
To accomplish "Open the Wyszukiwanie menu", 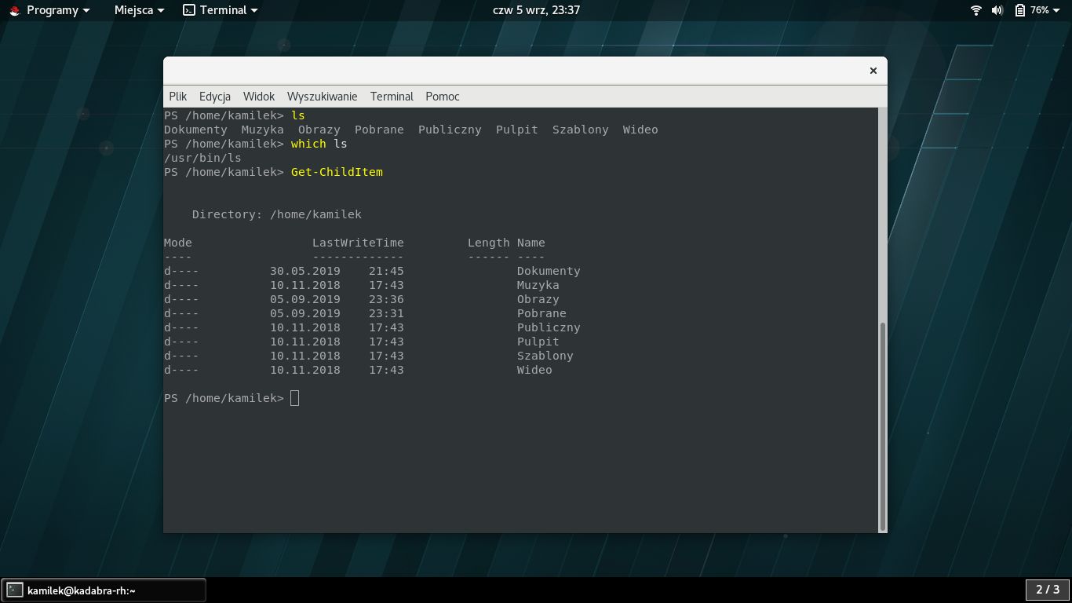I will 322,96.
